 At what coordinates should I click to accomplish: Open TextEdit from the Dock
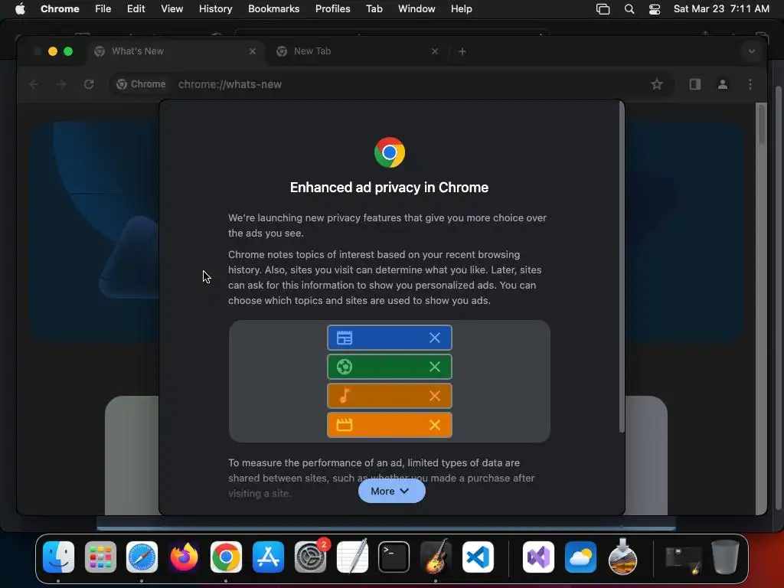click(x=352, y=557)
